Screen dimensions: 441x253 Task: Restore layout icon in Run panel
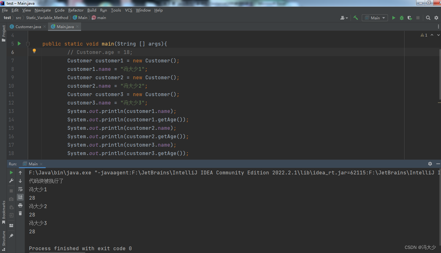[11, 226]
